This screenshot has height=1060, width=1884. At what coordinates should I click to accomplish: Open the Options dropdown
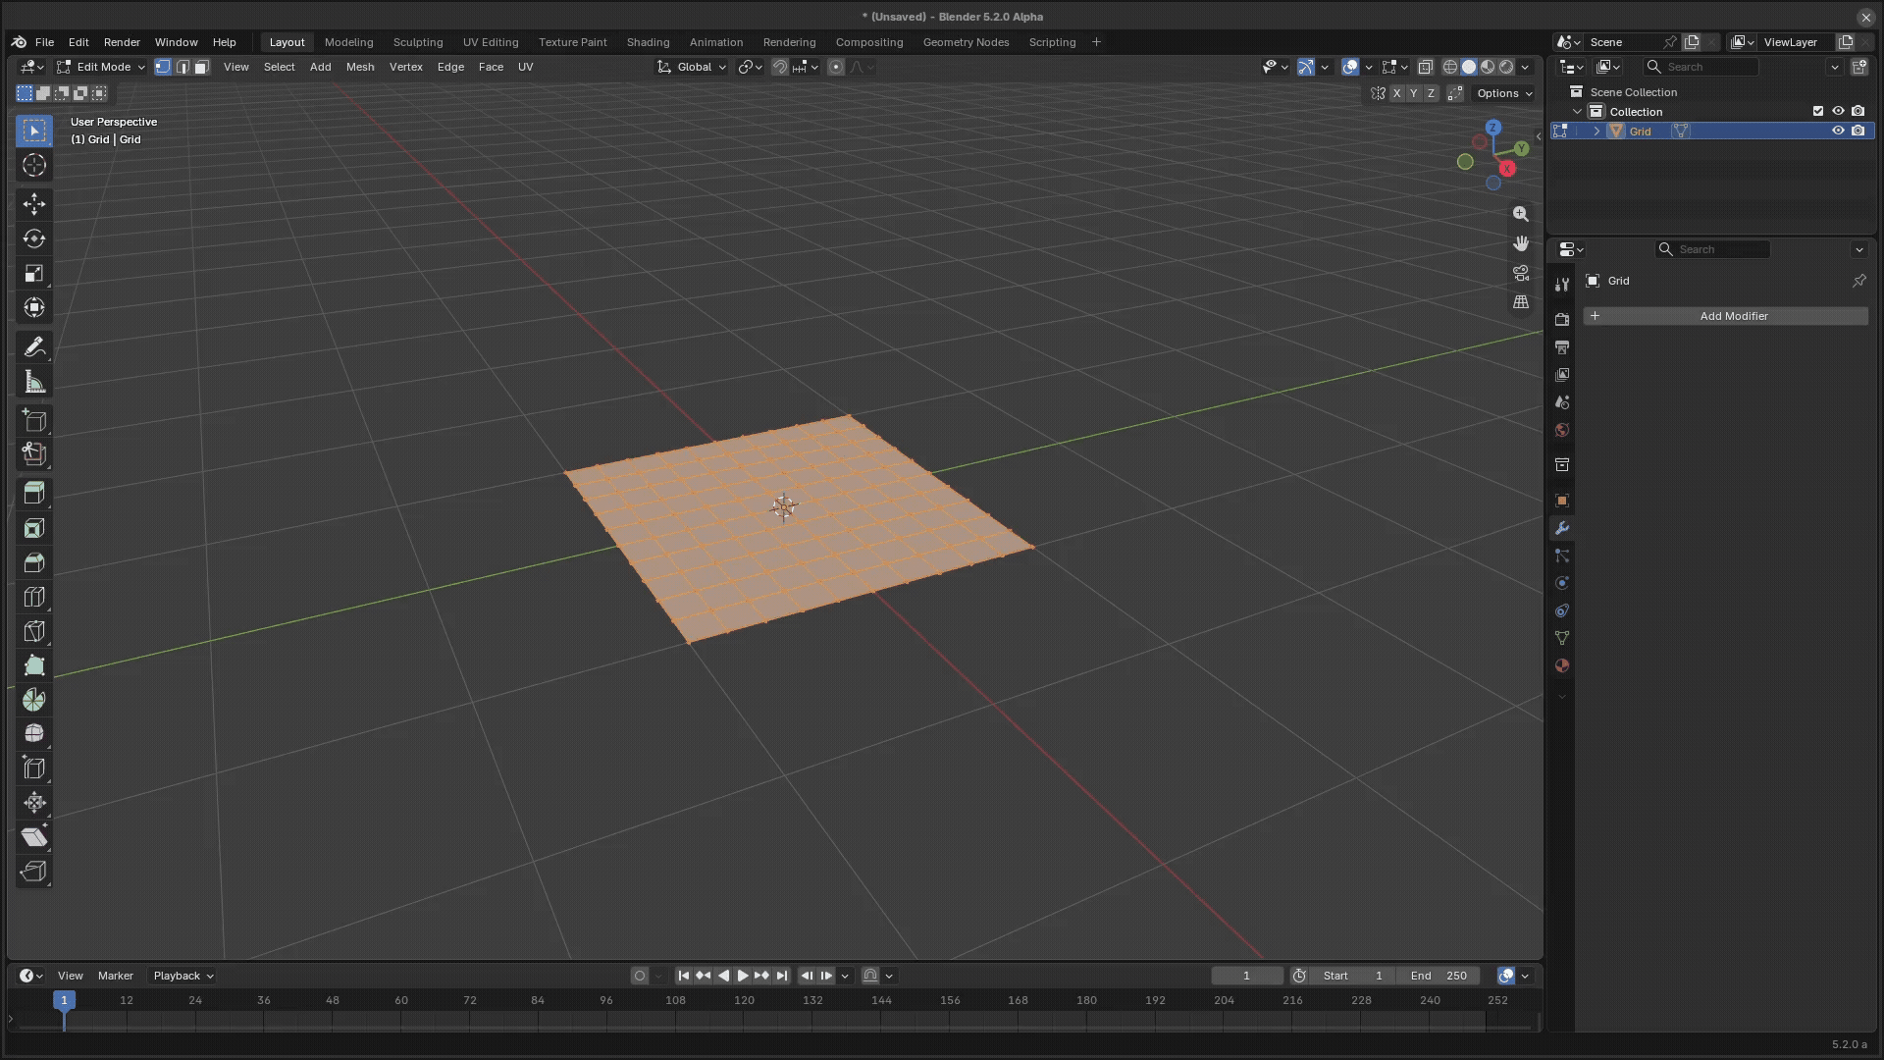tap(1504, 93)
